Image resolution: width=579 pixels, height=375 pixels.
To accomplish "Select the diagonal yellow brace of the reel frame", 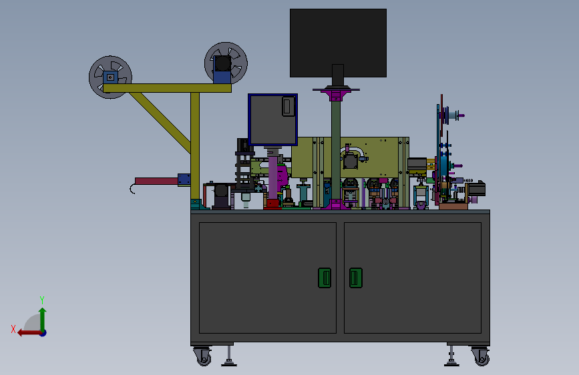I will point(160,123).
